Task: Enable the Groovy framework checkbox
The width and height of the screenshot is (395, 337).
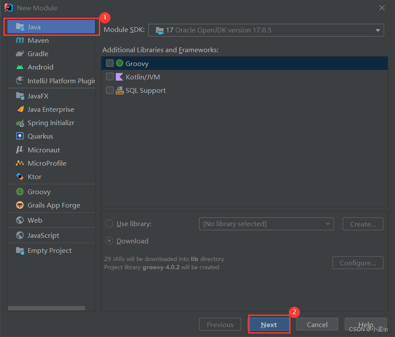Action: point(110,63)
